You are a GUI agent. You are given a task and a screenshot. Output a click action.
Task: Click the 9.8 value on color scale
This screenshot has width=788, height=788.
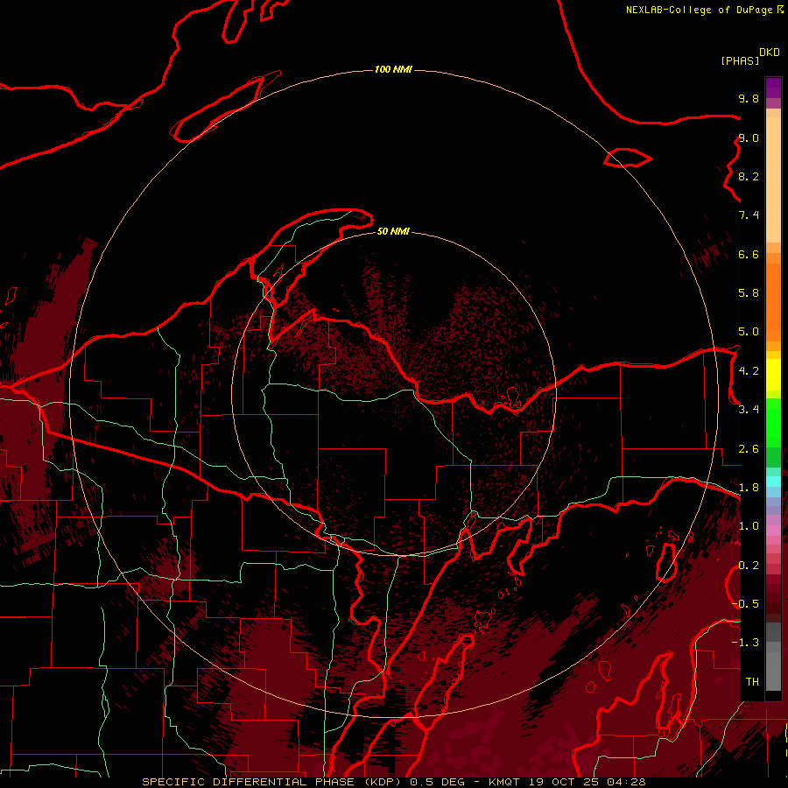749,98
